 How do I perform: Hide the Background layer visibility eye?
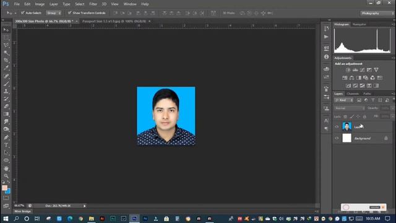337,138
